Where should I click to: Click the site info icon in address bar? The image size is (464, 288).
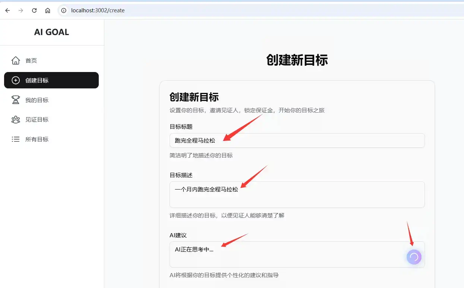click(63, 10)
